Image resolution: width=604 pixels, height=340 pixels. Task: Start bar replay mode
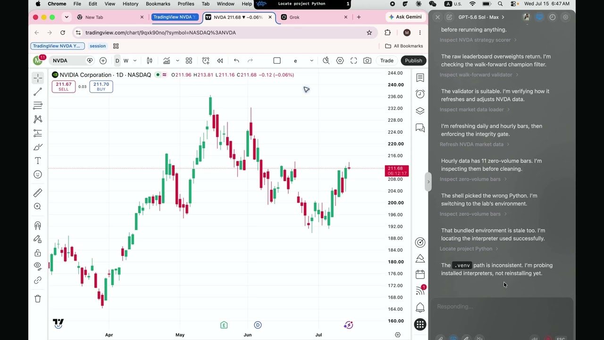coord(220,60)
